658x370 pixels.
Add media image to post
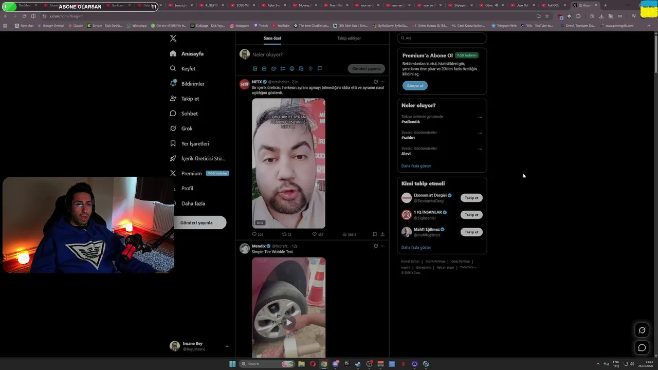255,68
